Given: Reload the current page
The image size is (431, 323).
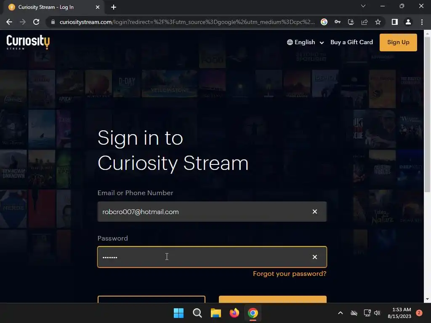Looking at the screenshot, I should [36, 22].
